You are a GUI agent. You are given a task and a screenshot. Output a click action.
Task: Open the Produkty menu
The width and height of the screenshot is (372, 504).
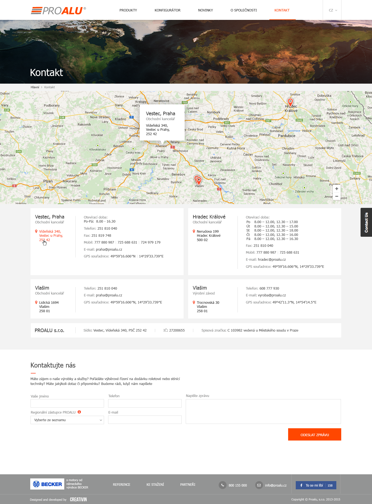(x=128, y=10)
